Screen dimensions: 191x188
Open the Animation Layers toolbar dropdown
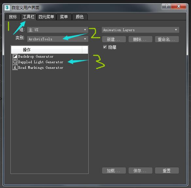click(x=140, y=30)
